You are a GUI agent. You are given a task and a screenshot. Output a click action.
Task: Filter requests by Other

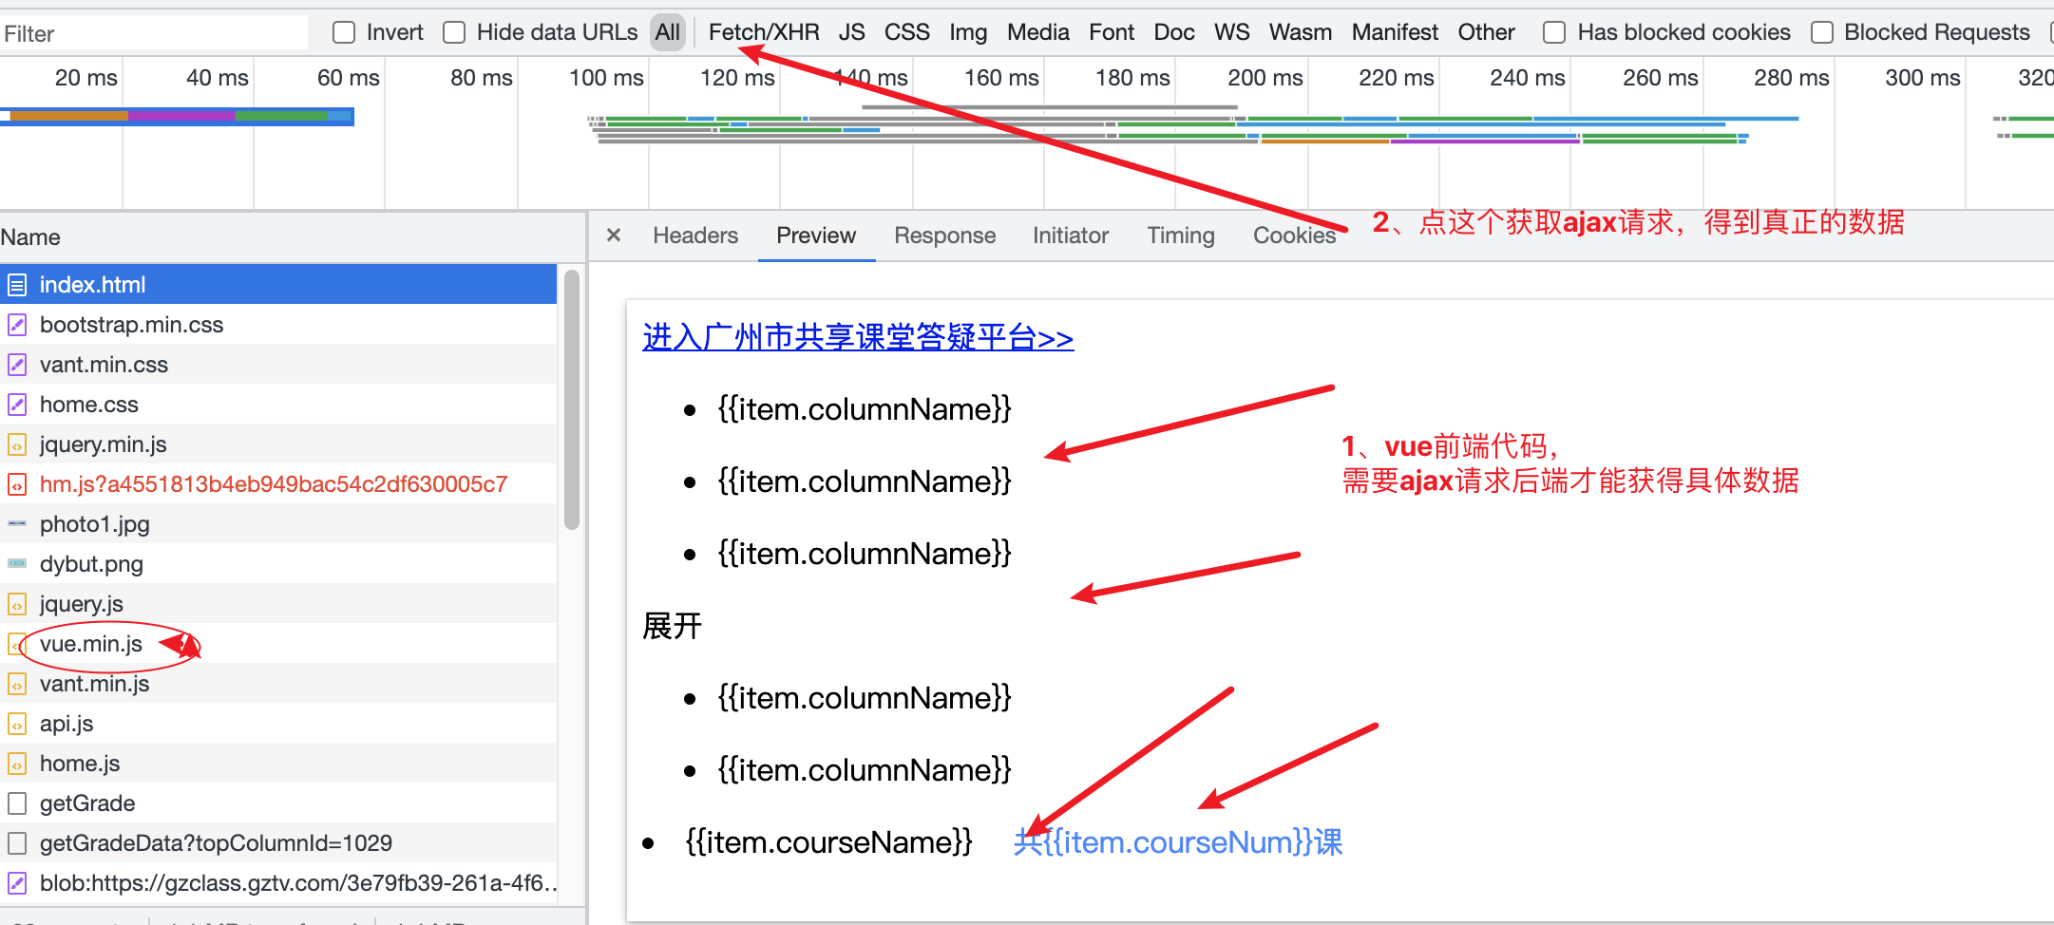click(1487, 32)
